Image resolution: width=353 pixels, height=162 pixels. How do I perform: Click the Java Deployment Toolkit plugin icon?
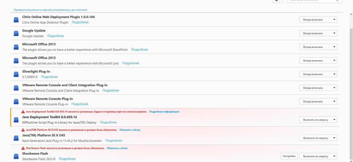(x=16, y=120)
